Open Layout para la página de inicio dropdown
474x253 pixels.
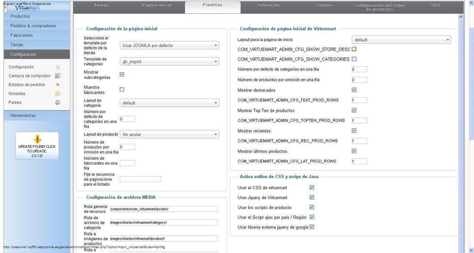point(402,40)
